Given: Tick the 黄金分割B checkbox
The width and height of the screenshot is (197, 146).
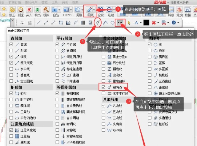Looking at the screenshot, I should pos(104,57).
